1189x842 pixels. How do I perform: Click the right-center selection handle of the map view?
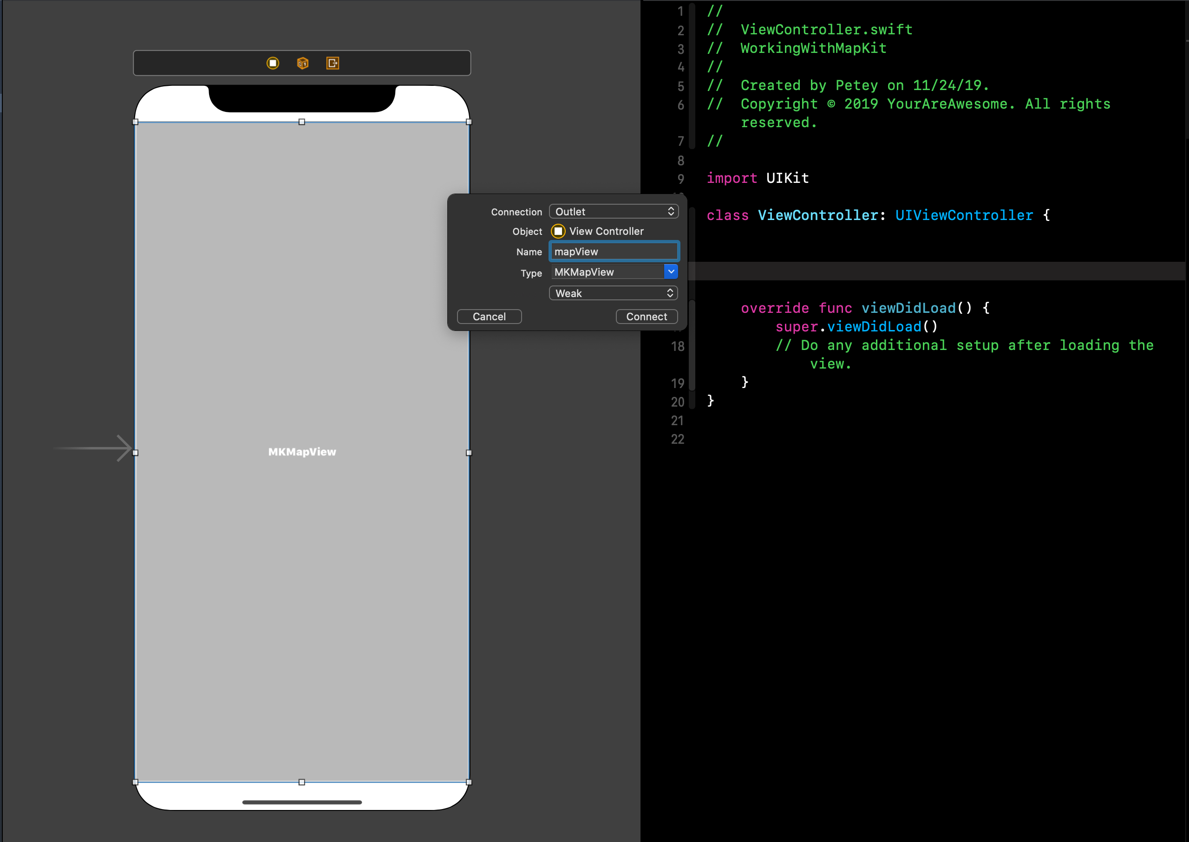(x=469, y=453)
